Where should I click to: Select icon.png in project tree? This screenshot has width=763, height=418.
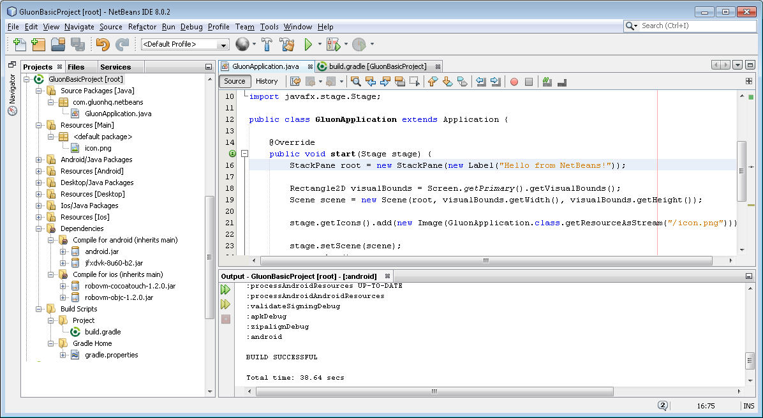[x=98, y=149]
